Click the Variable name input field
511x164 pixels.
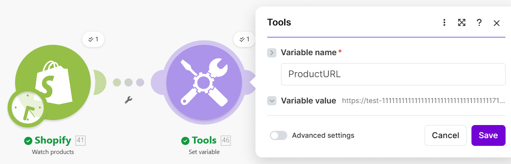tap(393, 74)
